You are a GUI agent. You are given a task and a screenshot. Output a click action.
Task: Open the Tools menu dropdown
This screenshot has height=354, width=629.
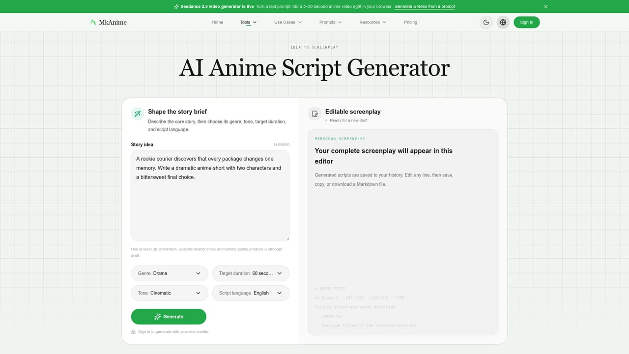click(248, 22)
